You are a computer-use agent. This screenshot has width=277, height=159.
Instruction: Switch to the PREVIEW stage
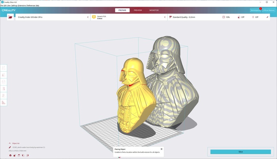[138, 10]
